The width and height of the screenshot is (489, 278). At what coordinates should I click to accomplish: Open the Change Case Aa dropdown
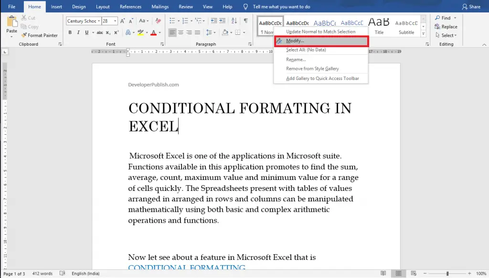[143, 21]
